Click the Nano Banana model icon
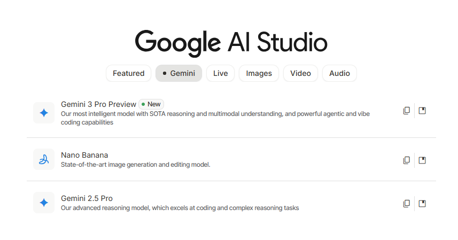 click(44, 159)
